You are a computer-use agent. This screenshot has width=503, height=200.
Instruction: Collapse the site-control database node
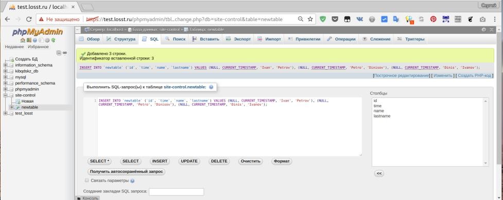(6, 95)
